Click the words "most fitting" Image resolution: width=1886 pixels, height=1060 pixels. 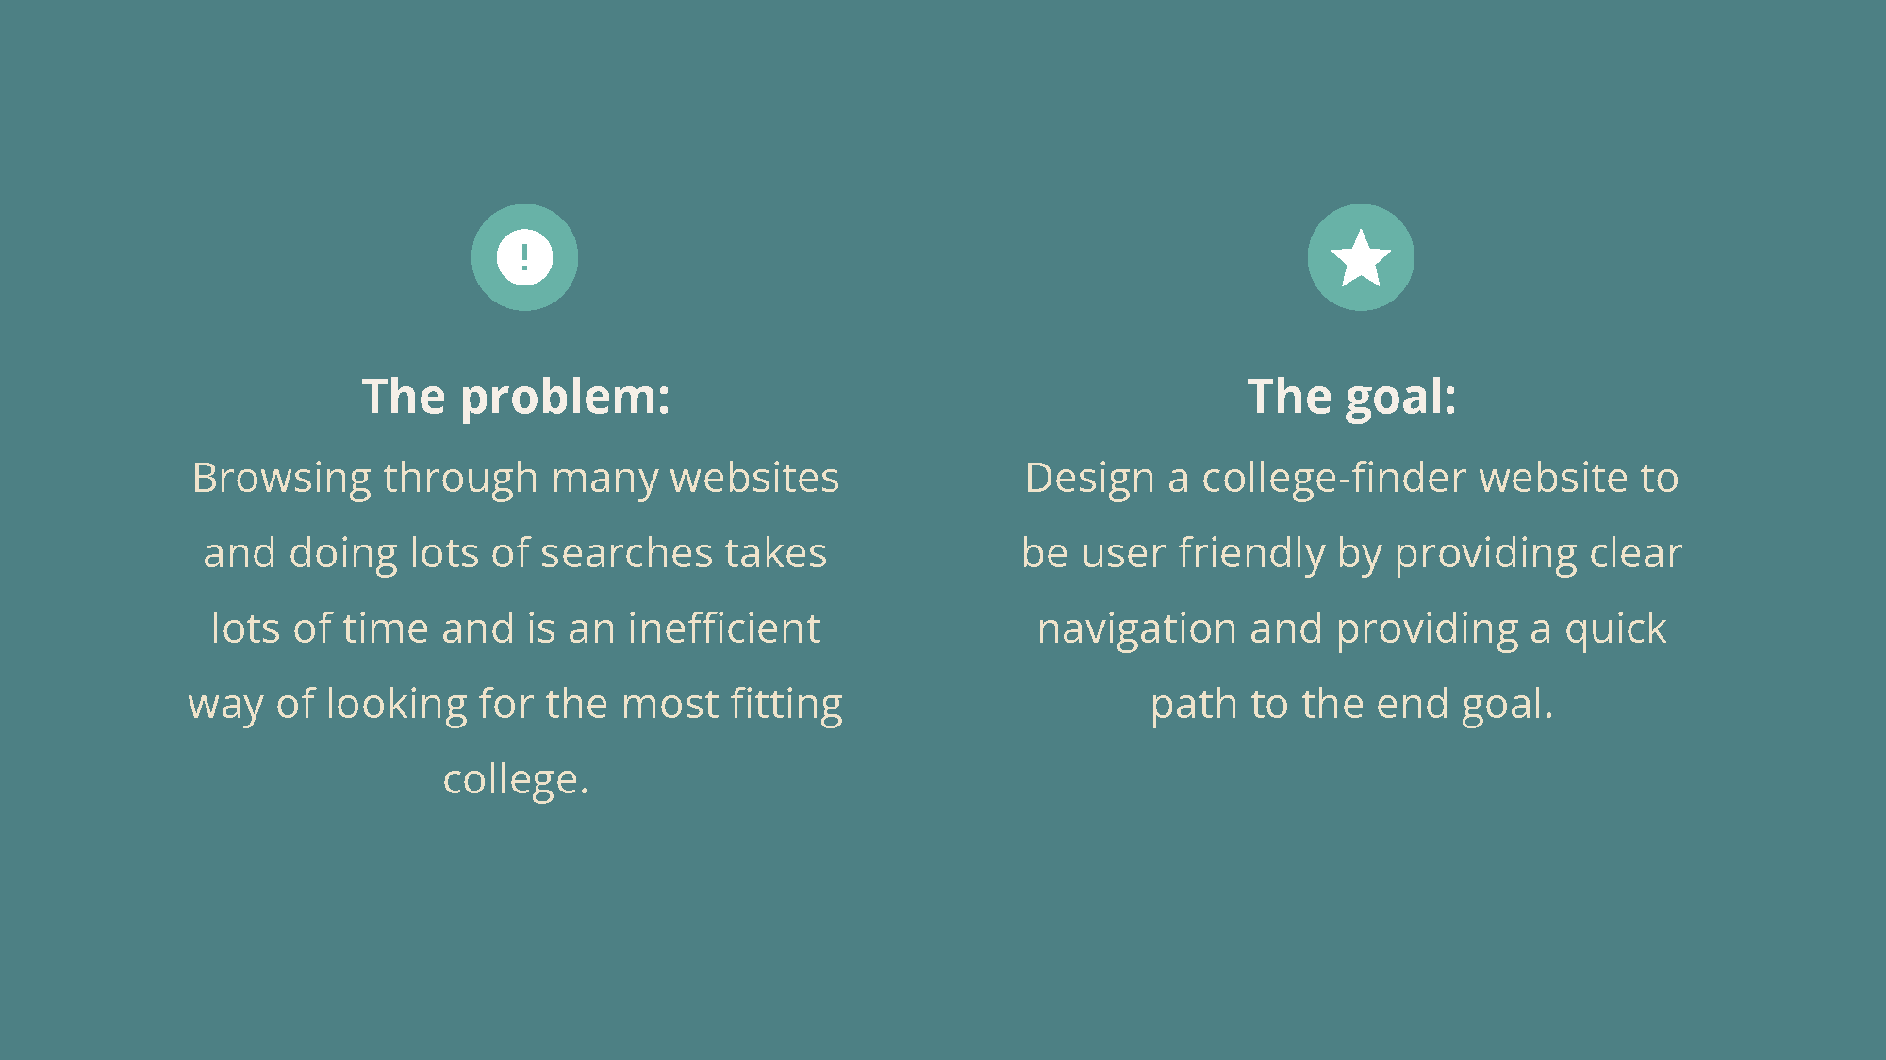tap(732, 705)
